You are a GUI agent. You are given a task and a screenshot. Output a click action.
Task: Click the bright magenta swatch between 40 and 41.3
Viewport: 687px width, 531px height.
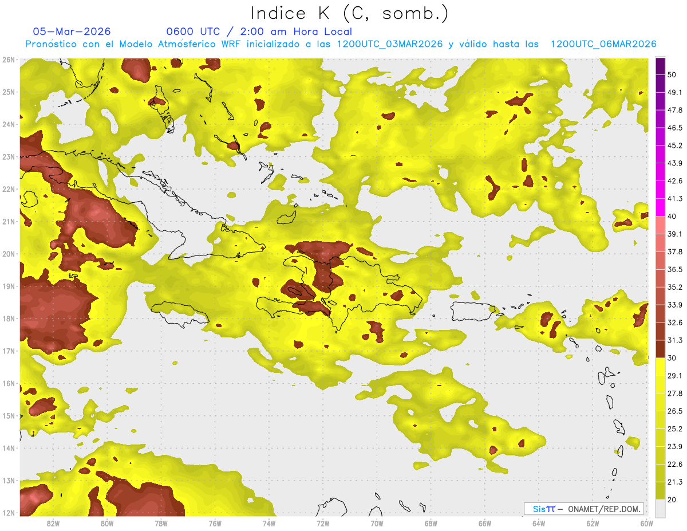point(660,207)
